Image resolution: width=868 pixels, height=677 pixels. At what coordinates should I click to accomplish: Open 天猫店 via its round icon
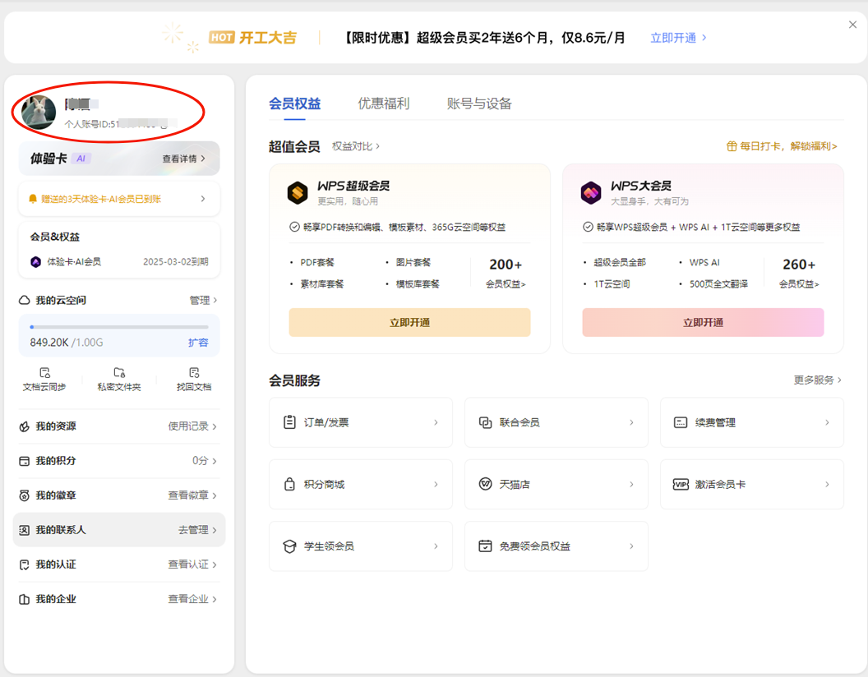point(485,484)
